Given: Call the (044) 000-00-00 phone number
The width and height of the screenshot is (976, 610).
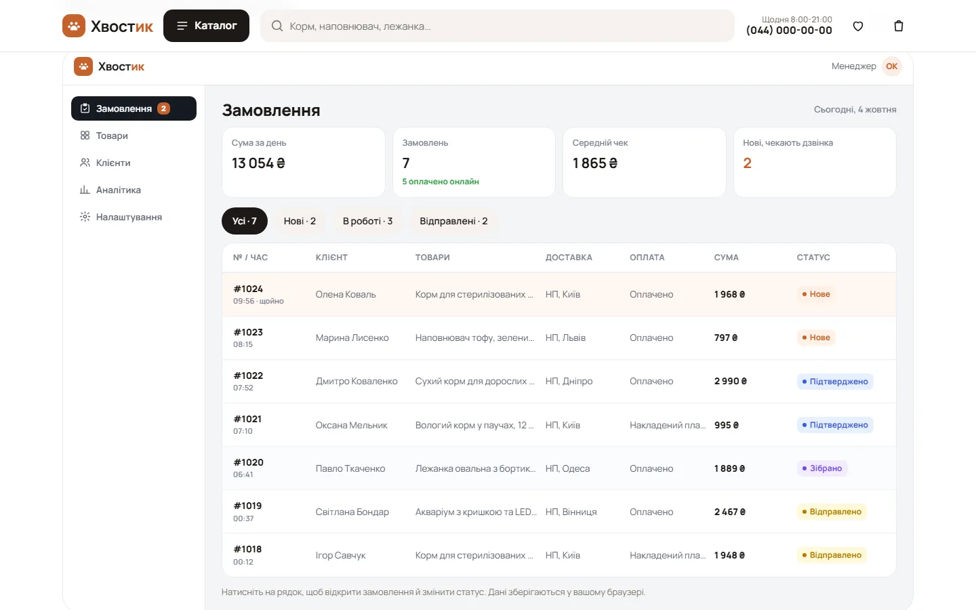Looking at the screenshot, I should pos(789,30).
